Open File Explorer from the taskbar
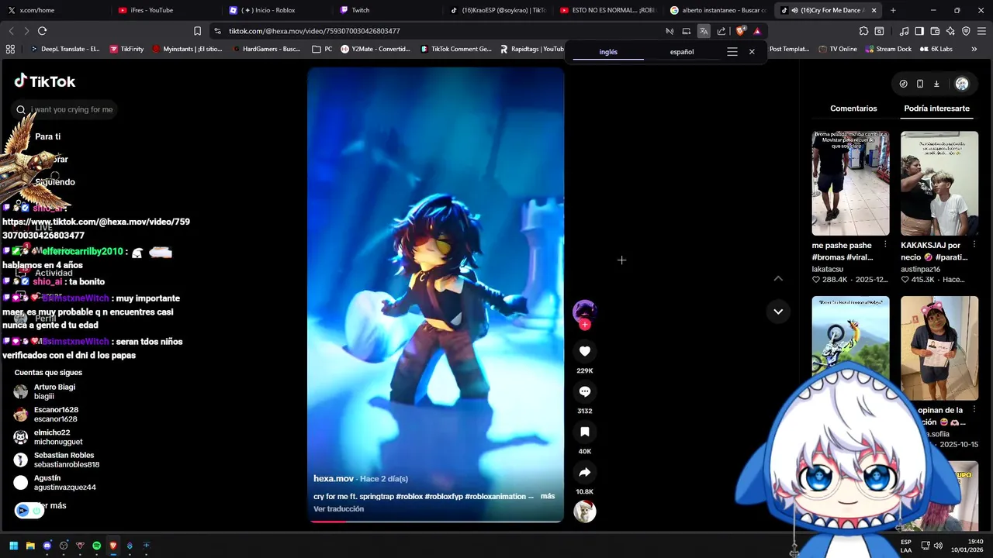The width and height of the screenshot is (993, 558). (x=30, y=546)
